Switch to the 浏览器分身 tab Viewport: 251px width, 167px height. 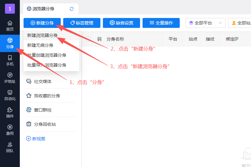pyautogui.click(x=51, y=9)
